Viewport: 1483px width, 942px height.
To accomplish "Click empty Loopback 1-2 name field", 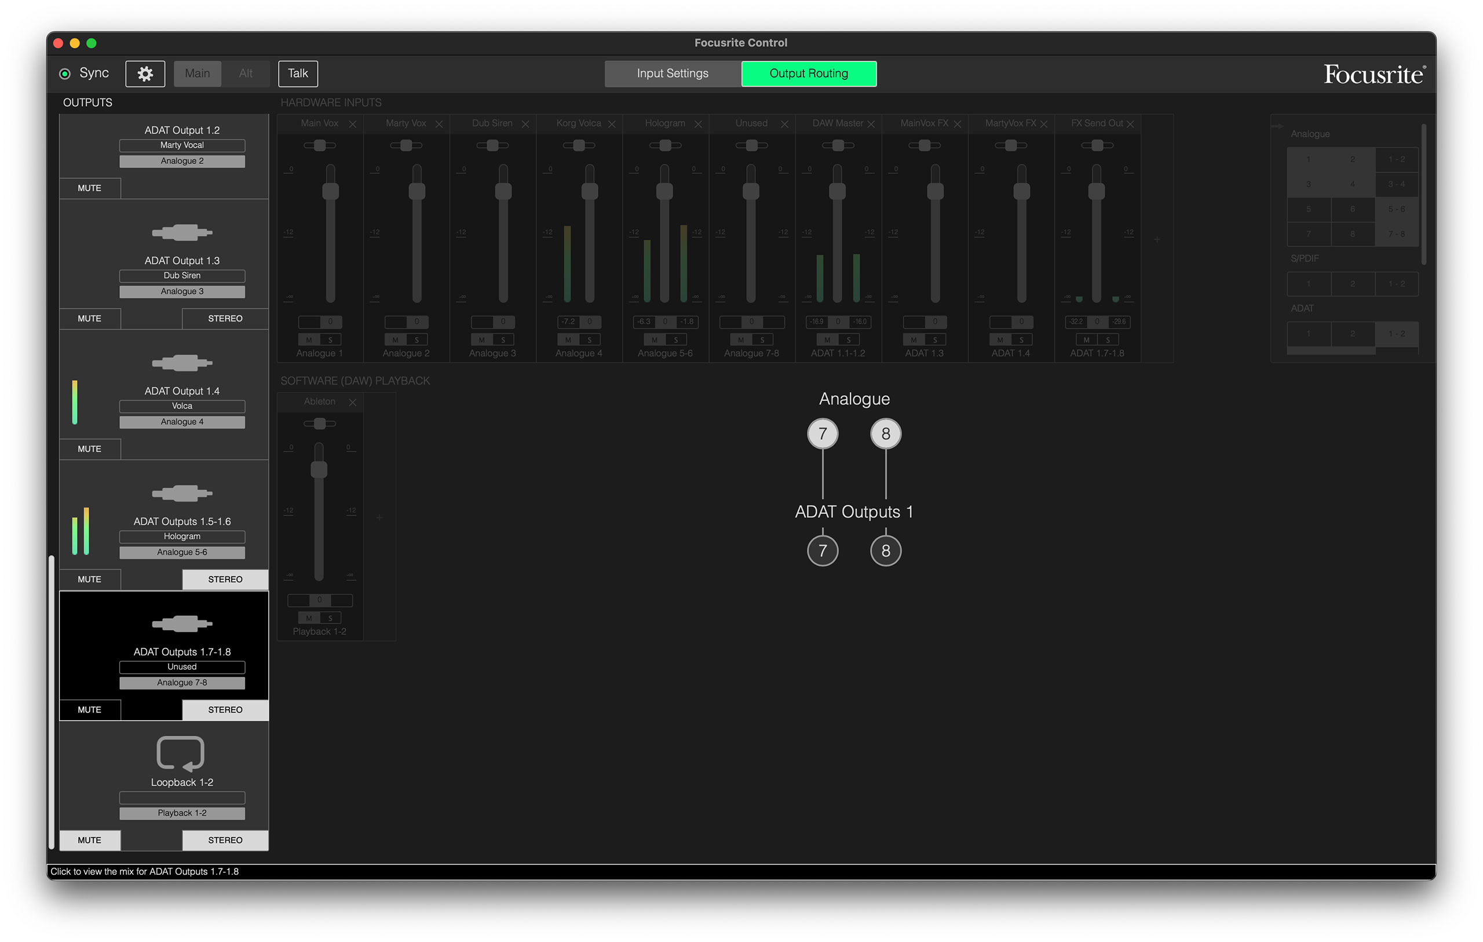I will [182, 798].
